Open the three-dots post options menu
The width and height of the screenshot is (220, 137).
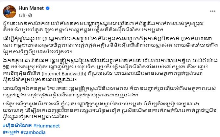tap(212, 11)
